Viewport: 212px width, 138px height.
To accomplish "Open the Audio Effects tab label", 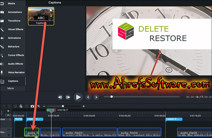I will coord(15,64).
